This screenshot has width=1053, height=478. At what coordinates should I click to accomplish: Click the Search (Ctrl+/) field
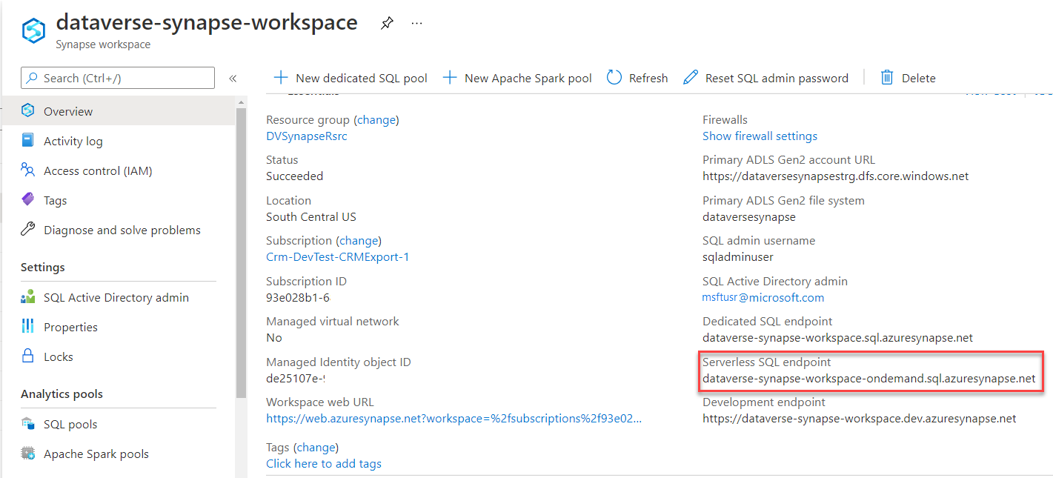tap(116, 77)
